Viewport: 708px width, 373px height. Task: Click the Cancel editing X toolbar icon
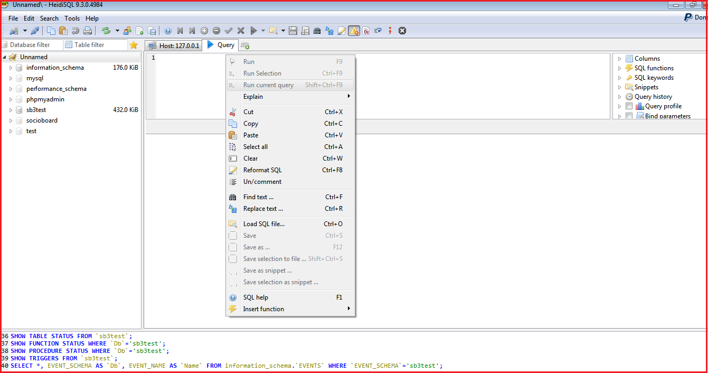(241, 31)
